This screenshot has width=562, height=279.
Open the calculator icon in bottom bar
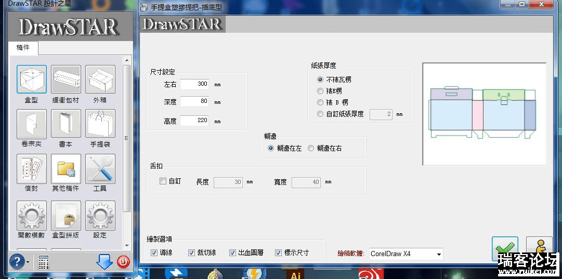pos(43,262)
